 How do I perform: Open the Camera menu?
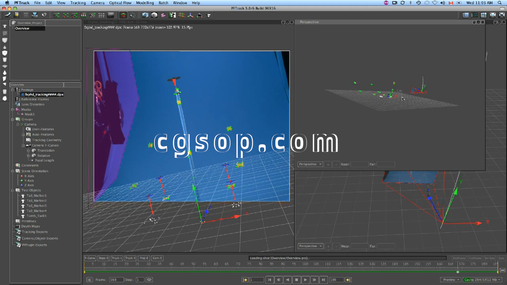[97, 3]
